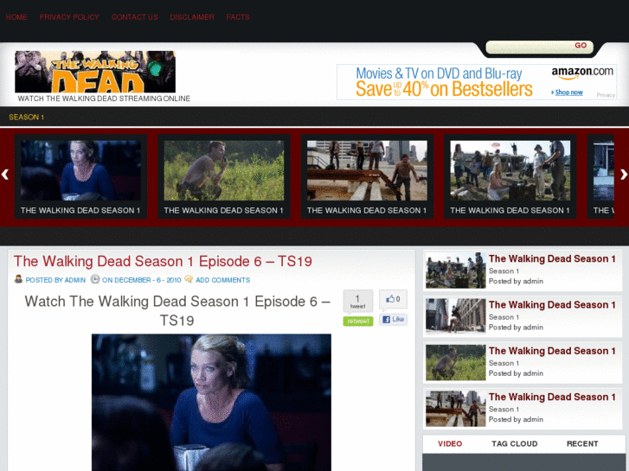Screen dimensions: 629x471
Task: Click POSTED BY ADMIN link
Action: (x=55, y=280)
